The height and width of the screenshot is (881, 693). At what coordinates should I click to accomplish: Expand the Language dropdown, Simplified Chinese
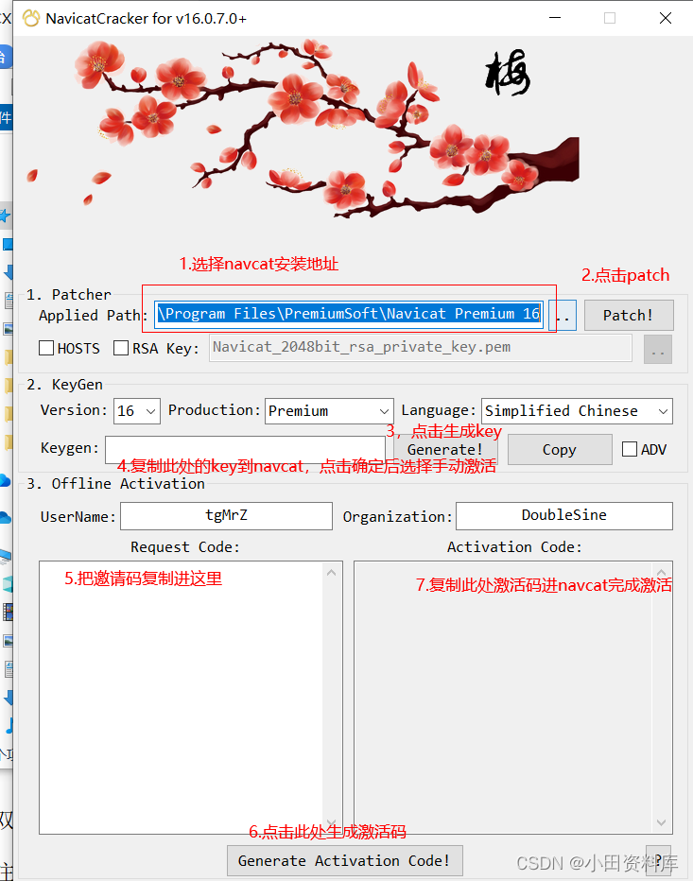[x=577, y=411]
